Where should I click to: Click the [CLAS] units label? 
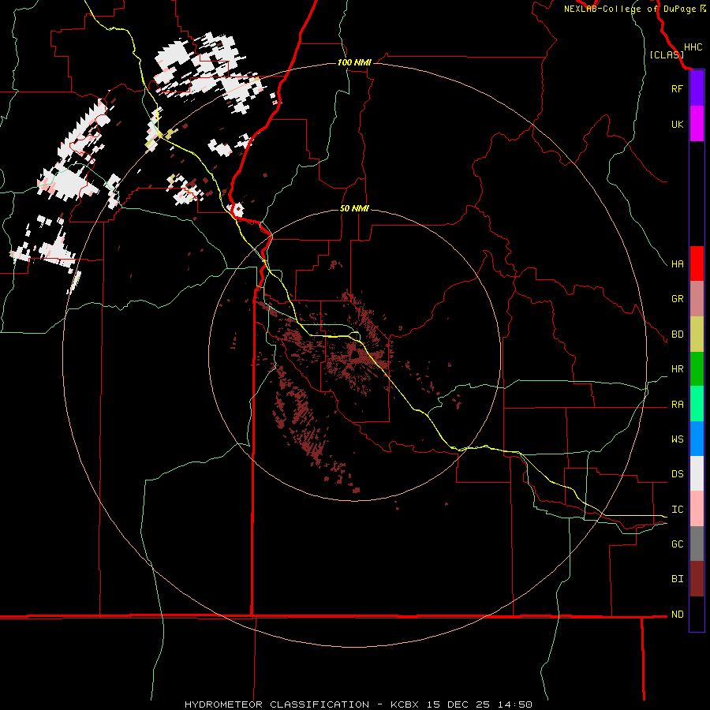click(x=667, y=54)
